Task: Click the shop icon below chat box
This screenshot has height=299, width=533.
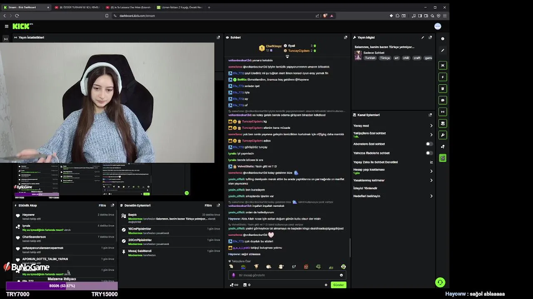Action: coord(245,285)
